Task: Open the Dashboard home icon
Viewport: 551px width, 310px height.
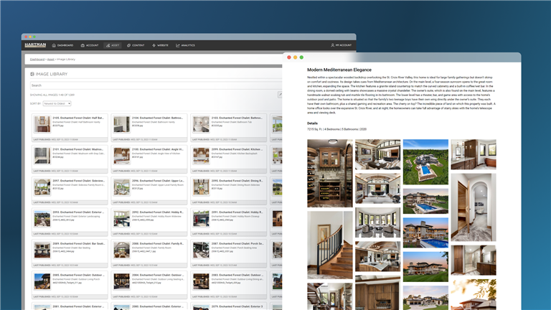Action: pos(55,45)
